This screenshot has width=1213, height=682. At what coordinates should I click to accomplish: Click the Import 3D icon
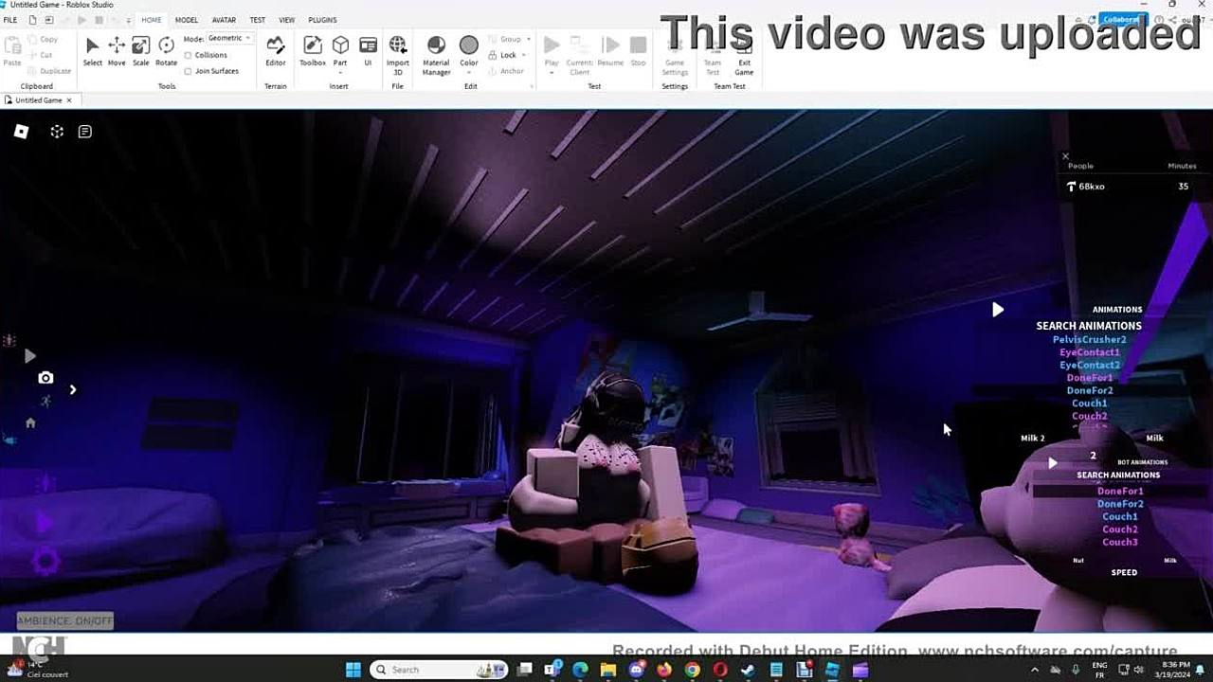398,51
